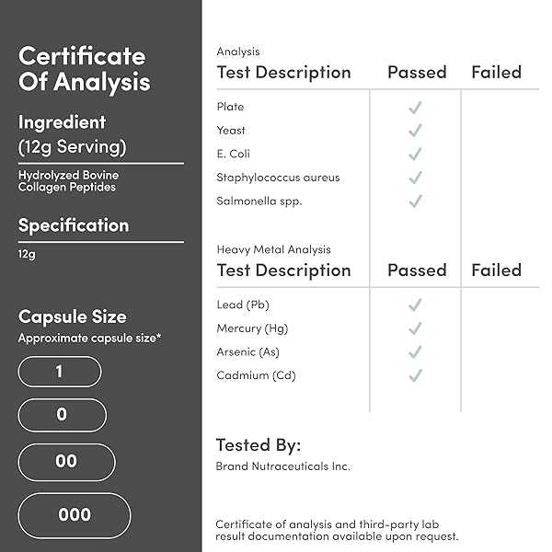552x552 pixels.
Task: Click the Staphylococcus aureus passed checkmark
Action: pyautogui.click(x=416, y=178)
